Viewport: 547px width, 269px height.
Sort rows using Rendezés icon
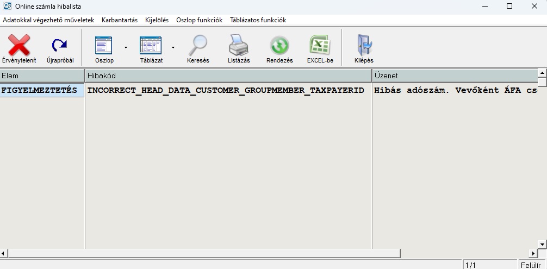pyautogui.click(x=279, y=46)
